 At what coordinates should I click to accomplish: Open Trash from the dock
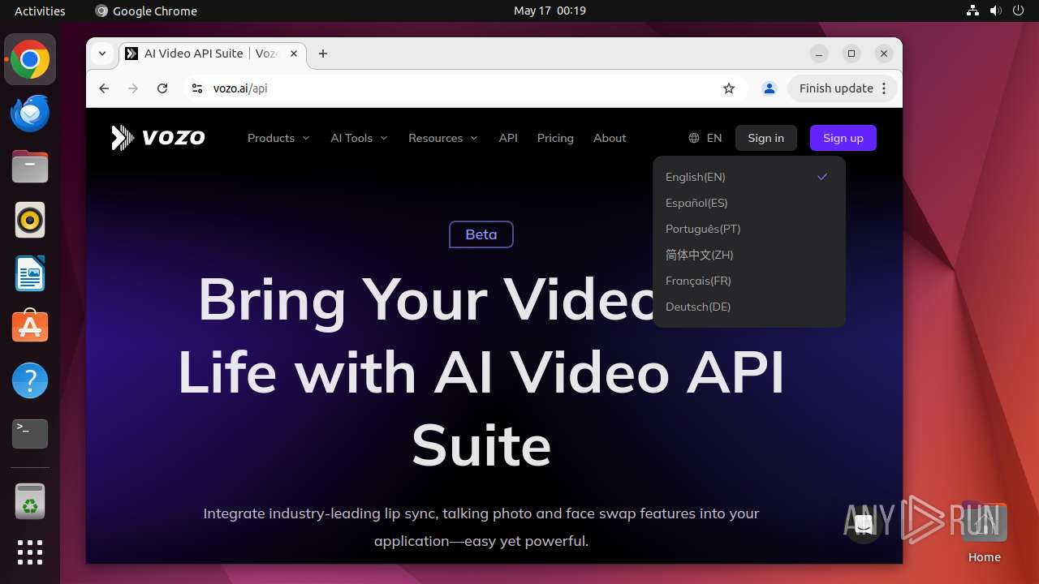(30, 501)
